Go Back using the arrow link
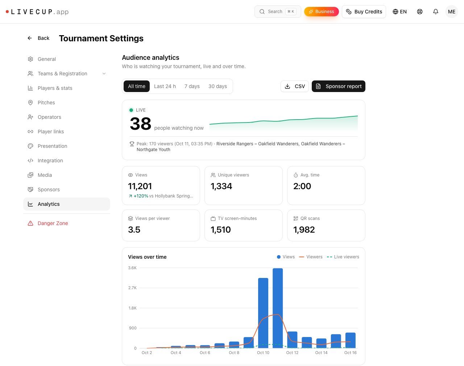The width and height of the screenshot is (464, 366). coord(38,38)
